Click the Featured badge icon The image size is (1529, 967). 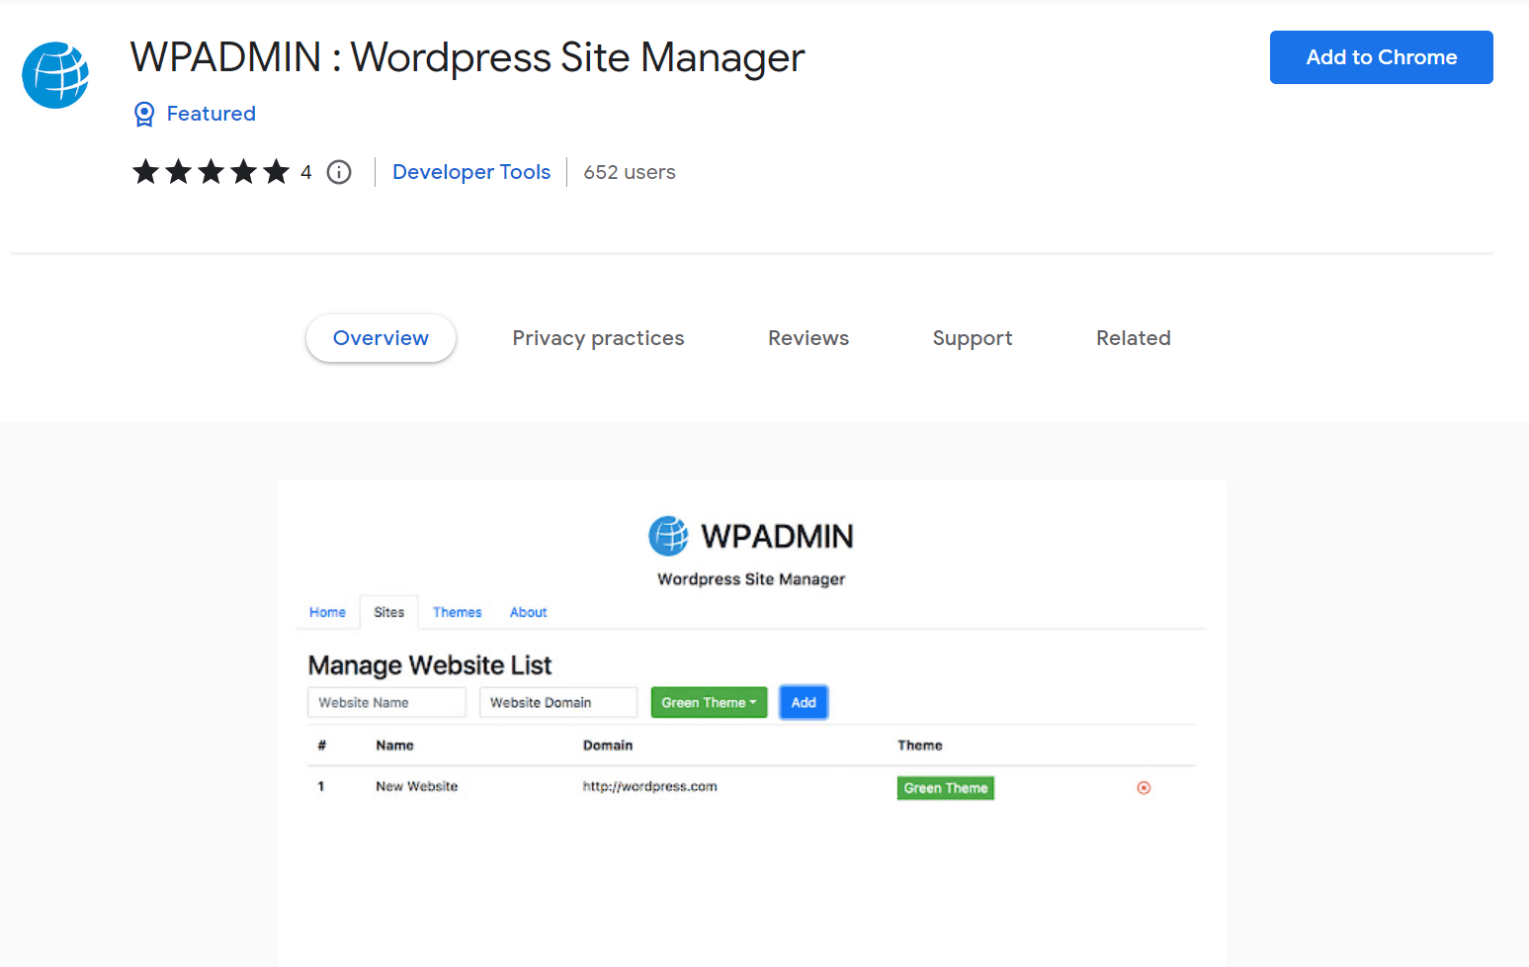[x=144, y=114]
